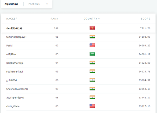Click score 24069.22

coord(144,46)
